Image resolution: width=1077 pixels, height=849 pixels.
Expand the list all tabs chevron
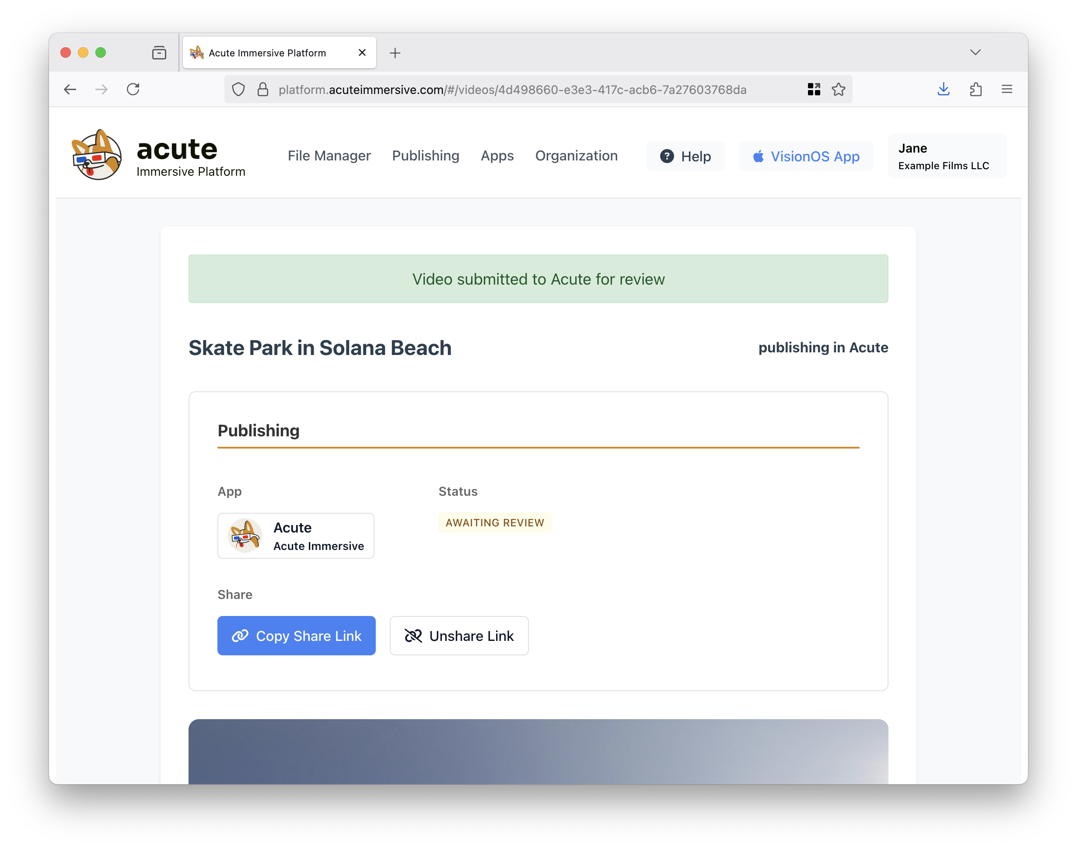[975, 53]
